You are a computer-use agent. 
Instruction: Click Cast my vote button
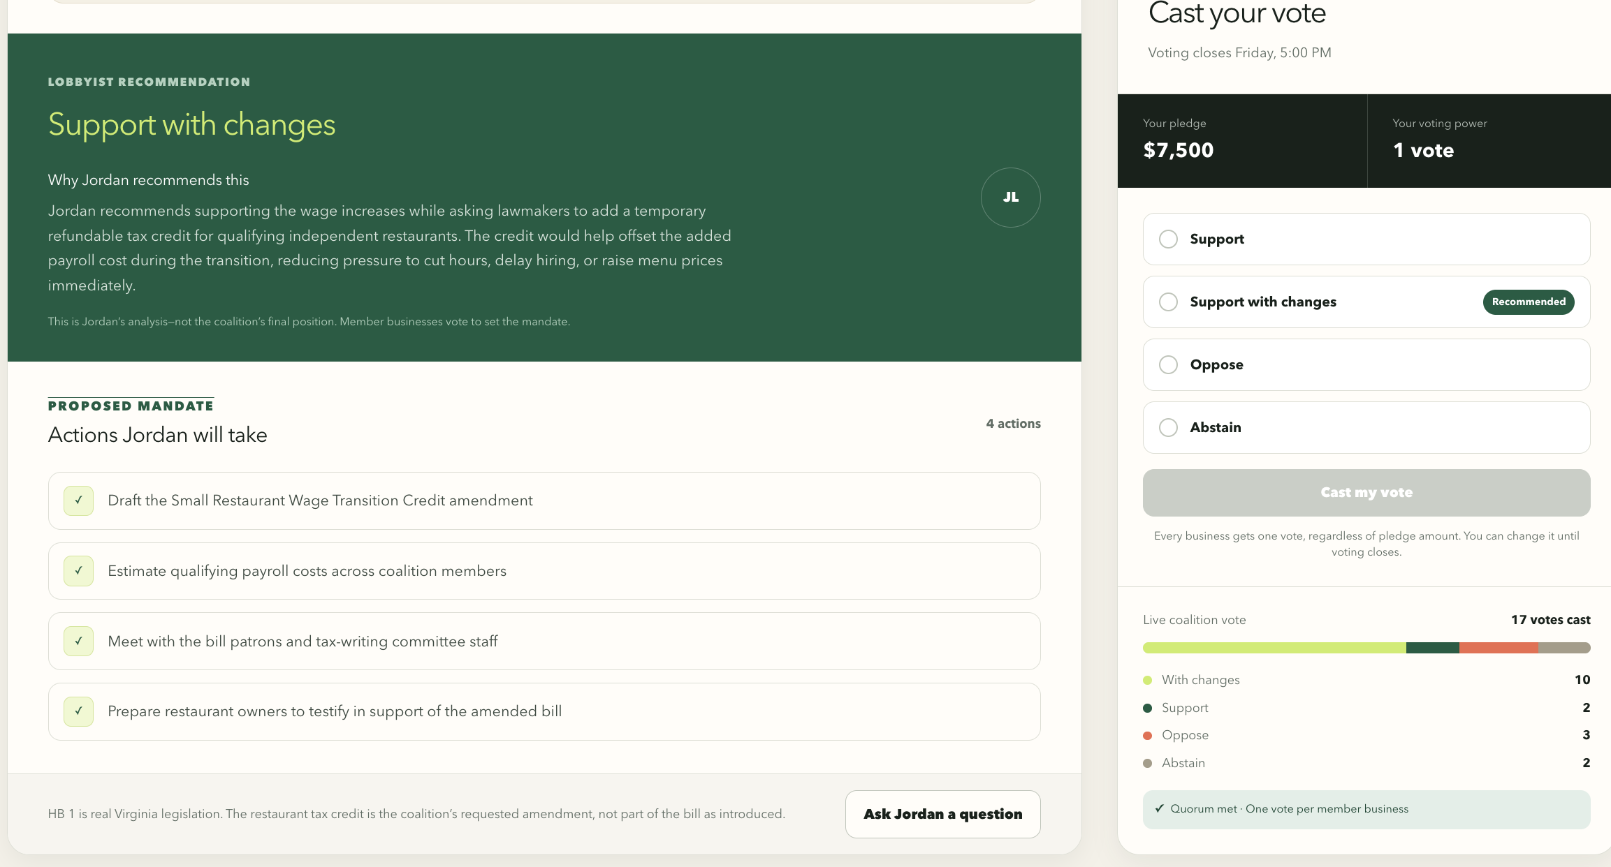[1366, 493]
